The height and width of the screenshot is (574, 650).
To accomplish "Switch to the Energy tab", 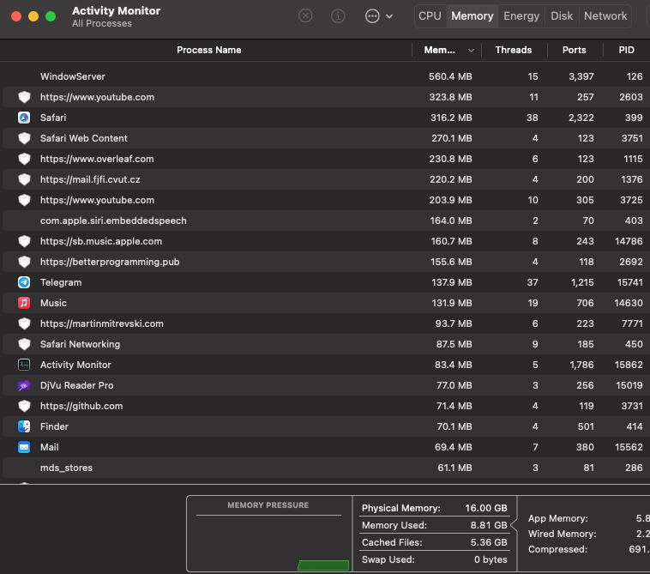I will (x=521, y=16).
